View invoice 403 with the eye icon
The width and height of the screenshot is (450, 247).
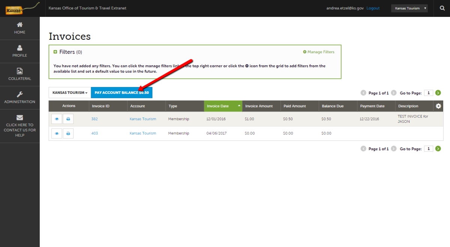(57, 133)
